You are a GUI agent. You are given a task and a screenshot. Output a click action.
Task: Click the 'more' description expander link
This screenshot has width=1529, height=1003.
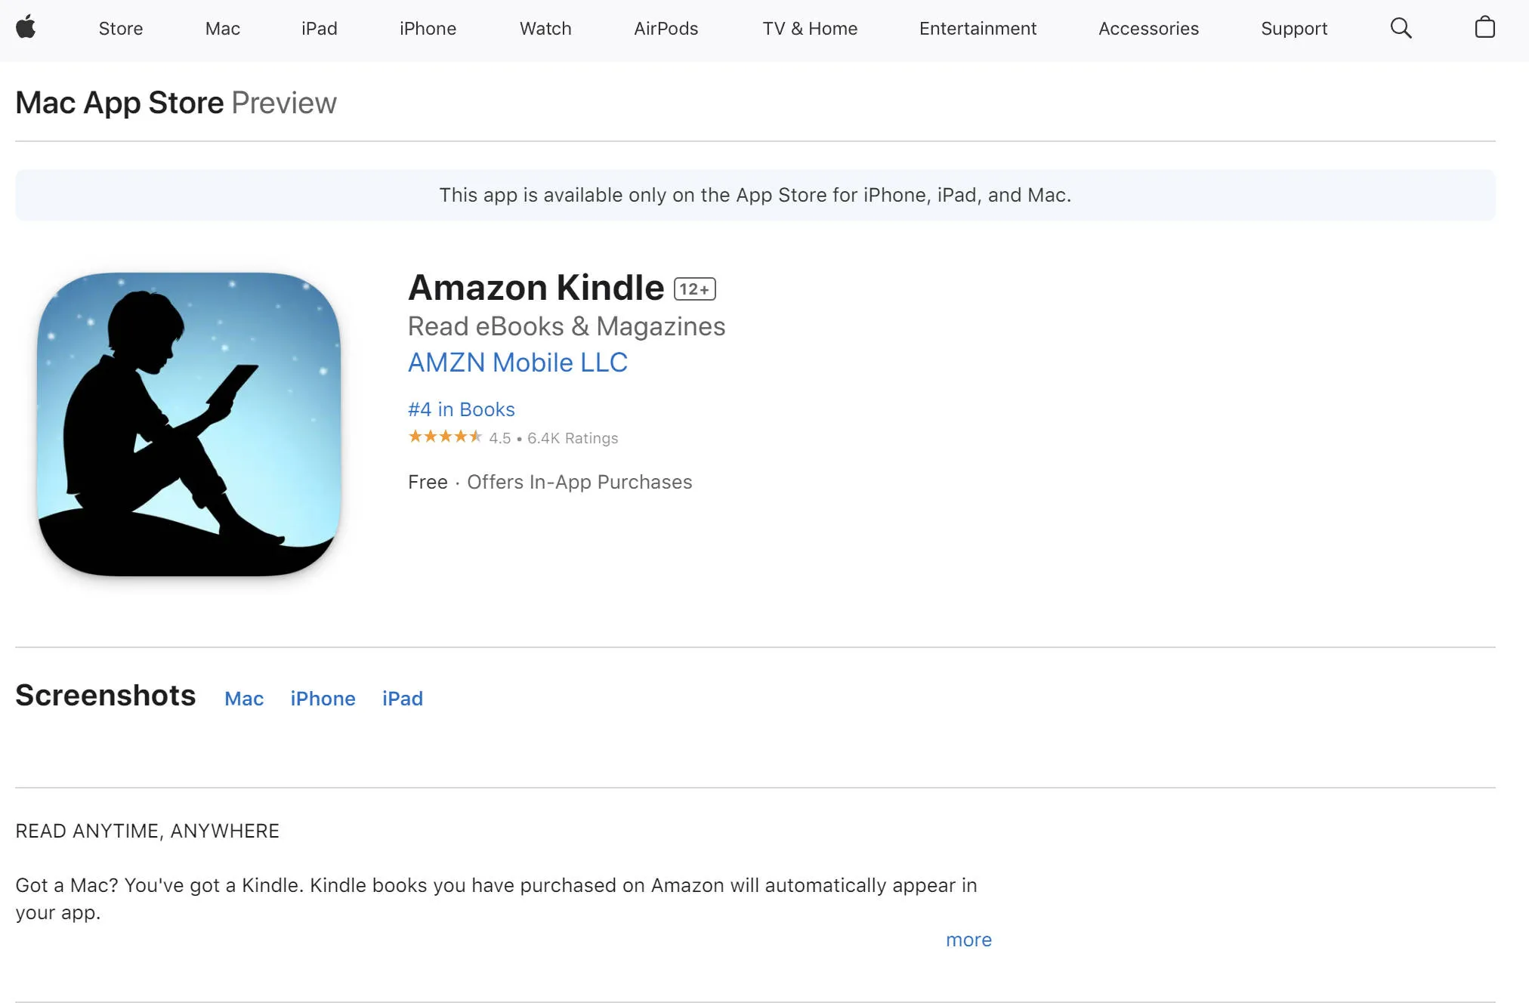(969, 938)
